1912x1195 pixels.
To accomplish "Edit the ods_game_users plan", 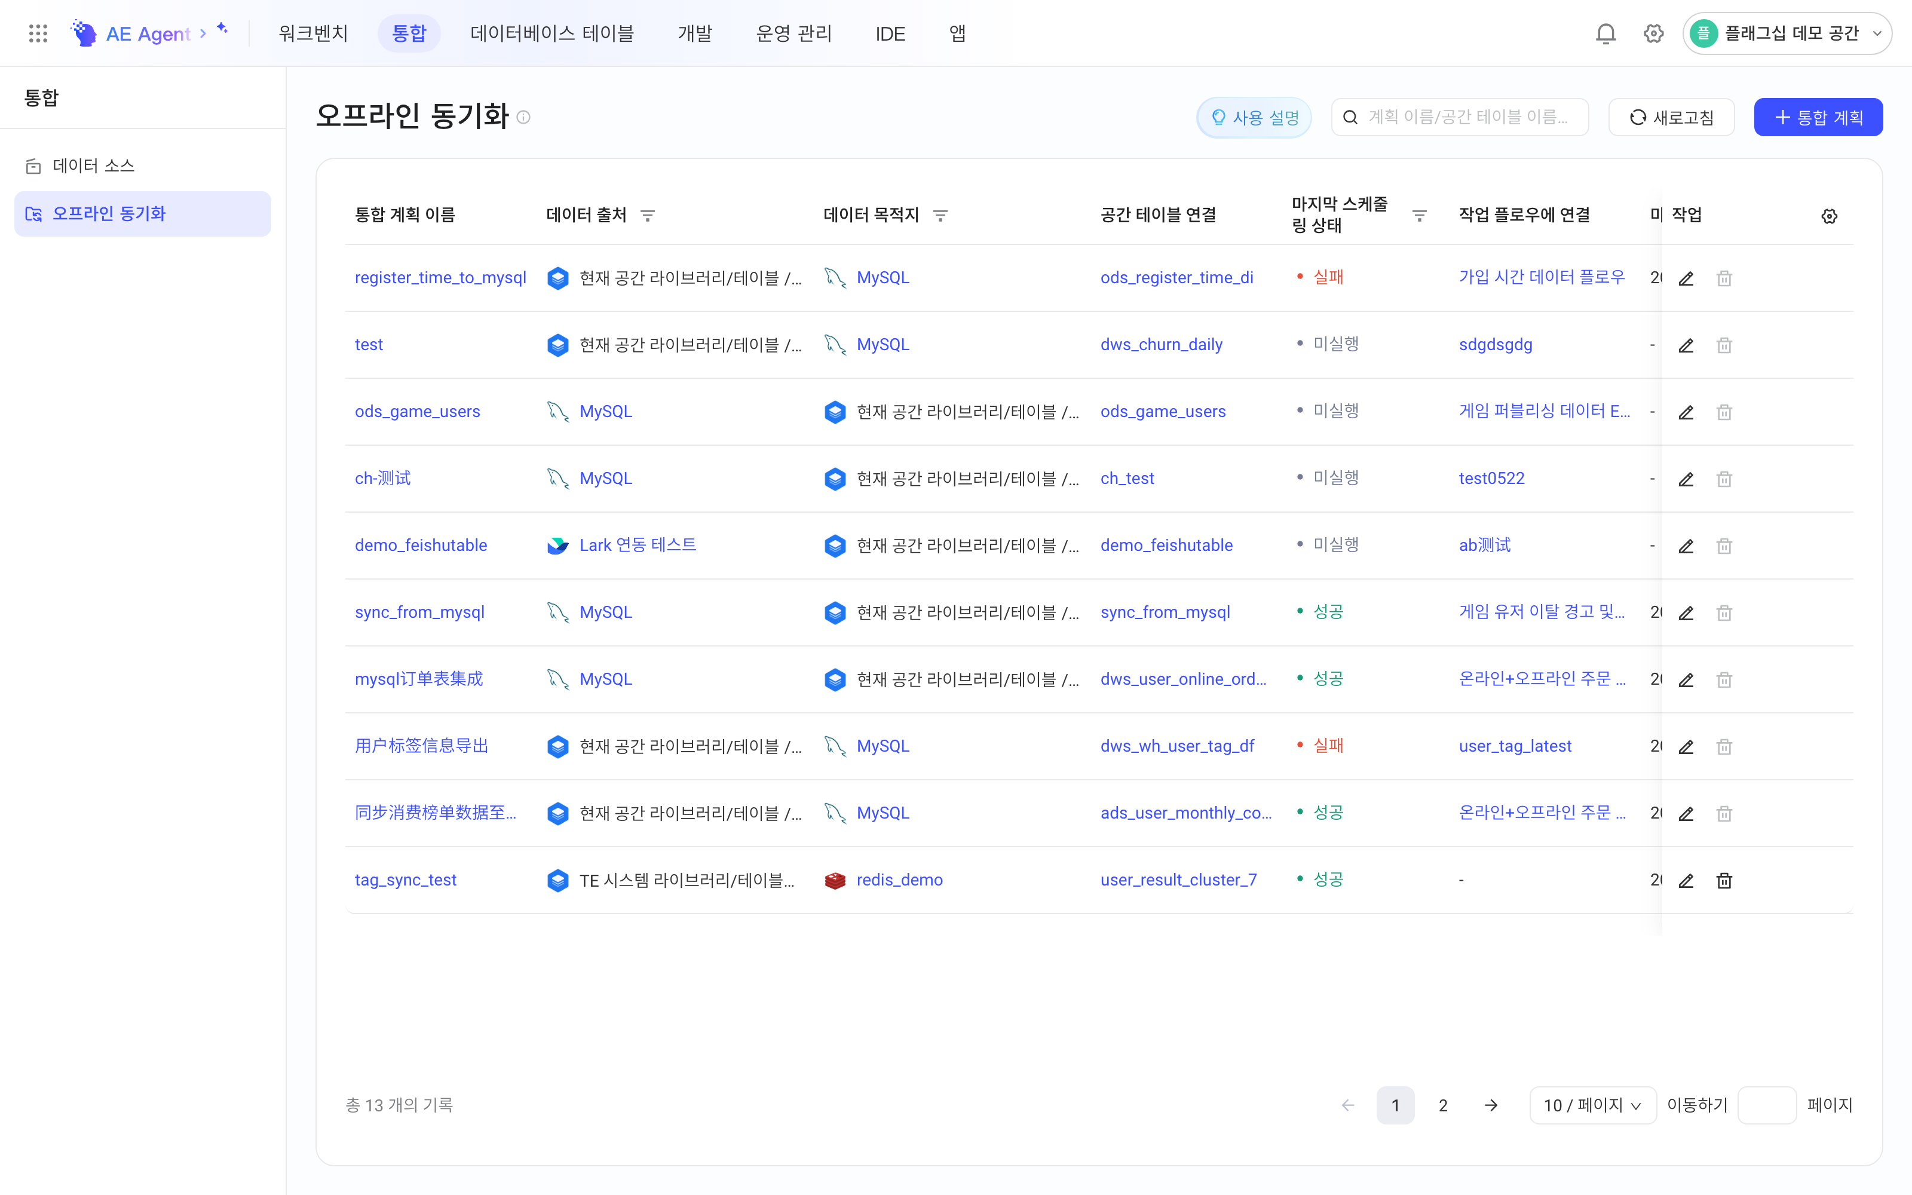I will coord(1685,412).
